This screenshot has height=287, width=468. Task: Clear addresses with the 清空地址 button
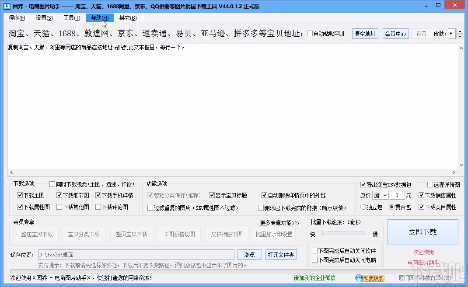pos(365,33)
